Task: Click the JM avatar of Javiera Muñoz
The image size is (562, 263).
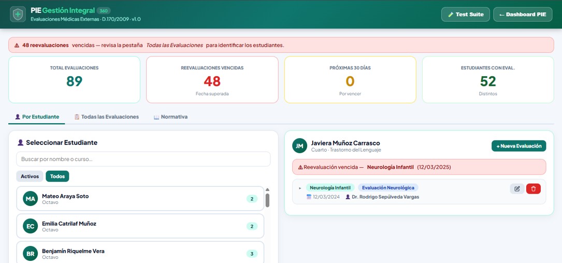Action: click(x=299, y=146)
